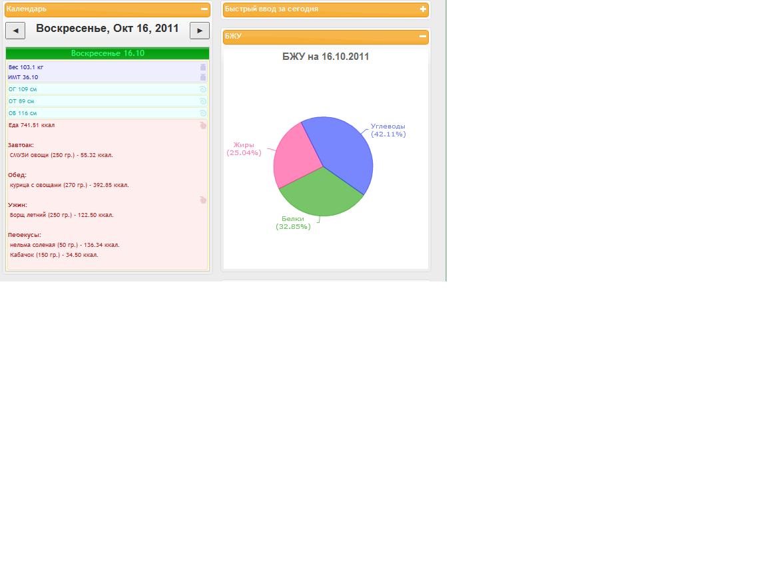Click the weight scale icon next to Вес
Image resolution: width=767 pixels, height=575 pixels.
[203, 67]
